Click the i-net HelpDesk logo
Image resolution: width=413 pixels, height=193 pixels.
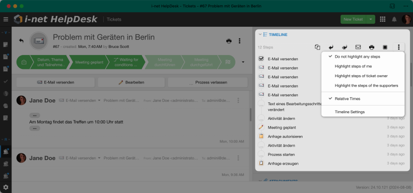pyautogui.click(x=55, y=19)
